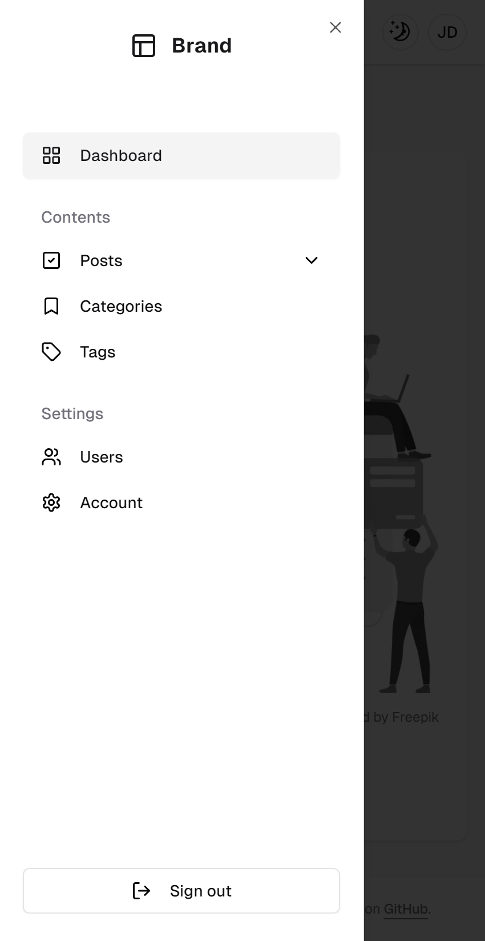Go to the Categories page
Screen dimensions: 485x941
click(121, 306)
